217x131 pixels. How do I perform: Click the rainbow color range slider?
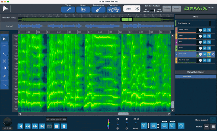(108, 124)
